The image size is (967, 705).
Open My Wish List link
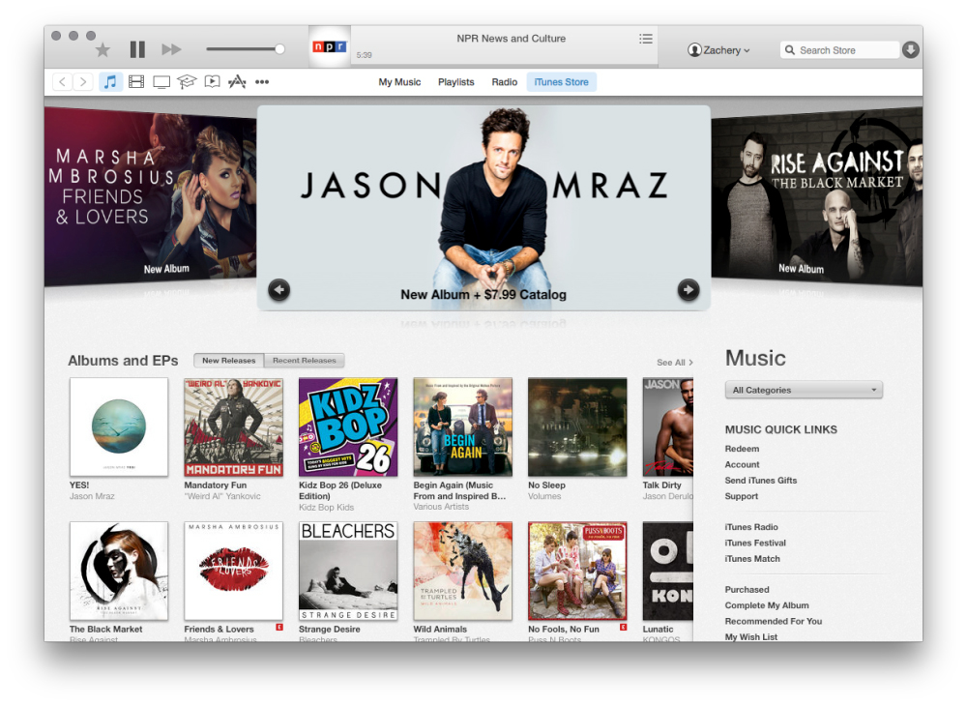(x=751, y=636)
